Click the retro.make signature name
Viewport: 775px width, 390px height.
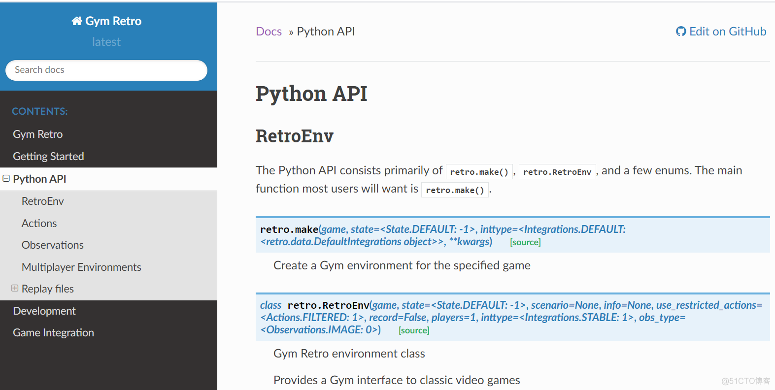tap(289, 229)
